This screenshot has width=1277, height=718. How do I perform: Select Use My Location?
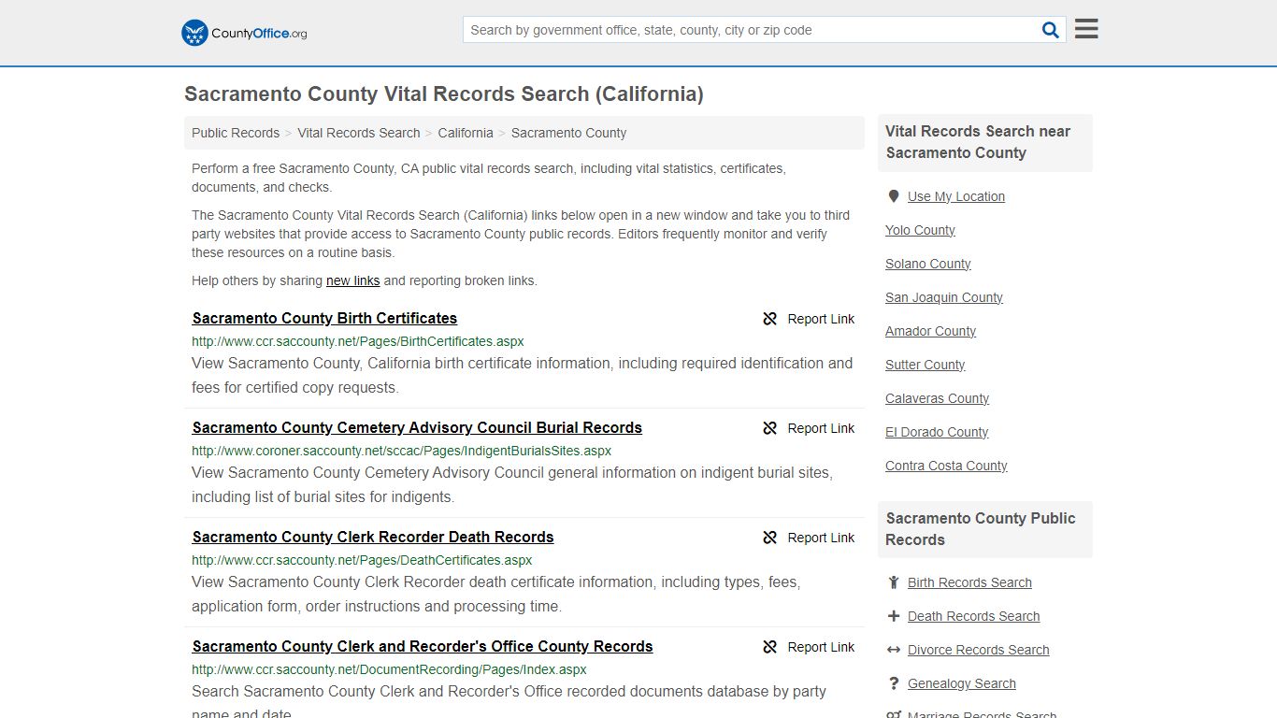[956, 196]
